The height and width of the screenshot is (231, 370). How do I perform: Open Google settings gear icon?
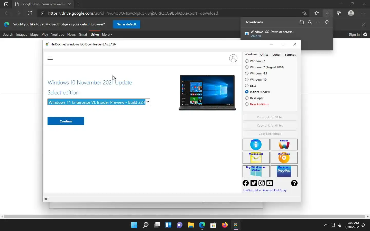point(365,34)
